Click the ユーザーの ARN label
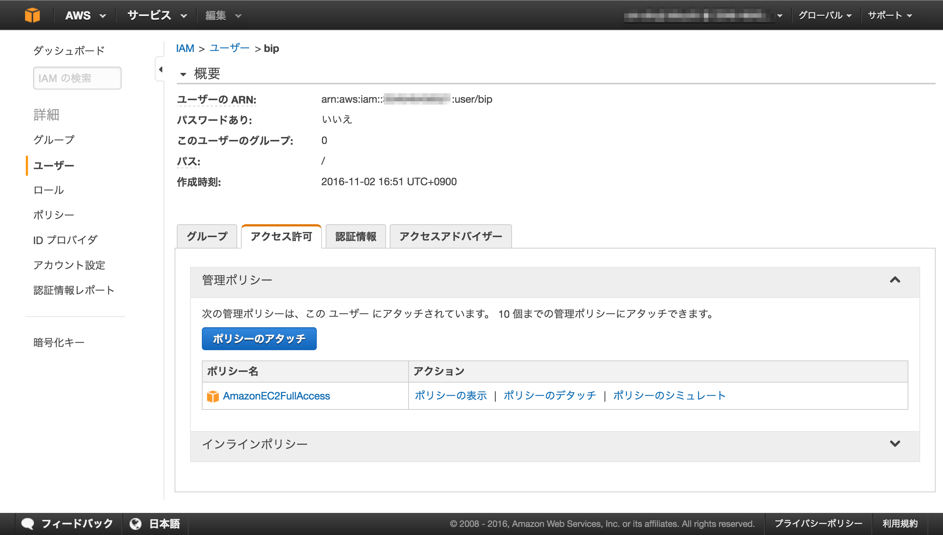The image size is (943, 535). click(x=217, y=99)
